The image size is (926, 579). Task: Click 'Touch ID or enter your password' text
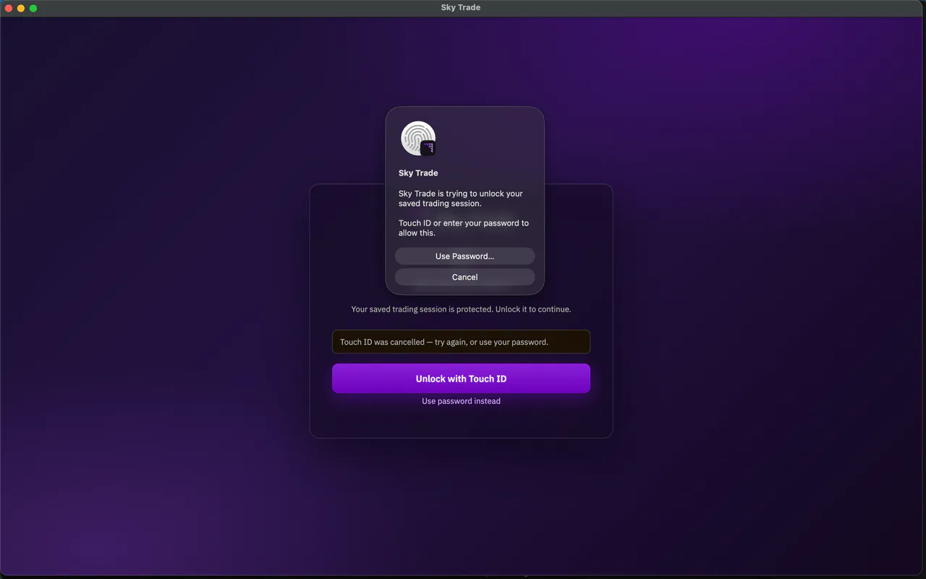[x=464, y=228]
